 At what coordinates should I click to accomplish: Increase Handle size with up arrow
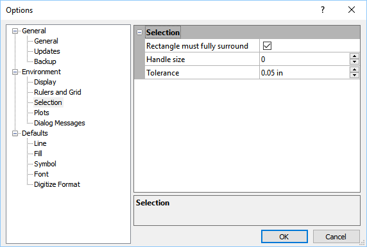[354, 56]
